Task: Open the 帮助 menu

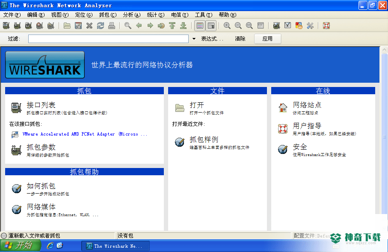Action: tap(228, 15)
